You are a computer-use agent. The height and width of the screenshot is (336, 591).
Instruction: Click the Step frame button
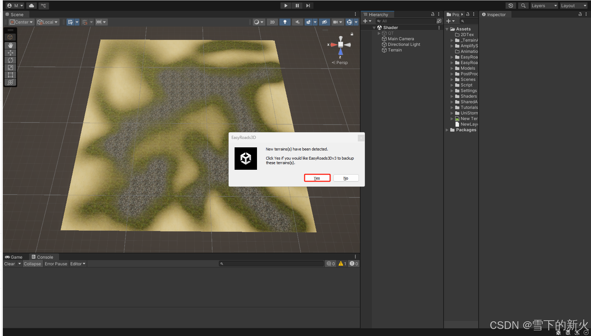(x=308, y=5)
